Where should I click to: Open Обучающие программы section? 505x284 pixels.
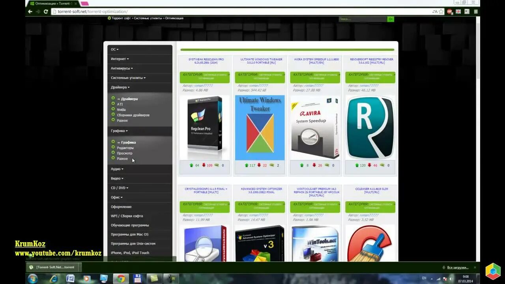(140, 225)
